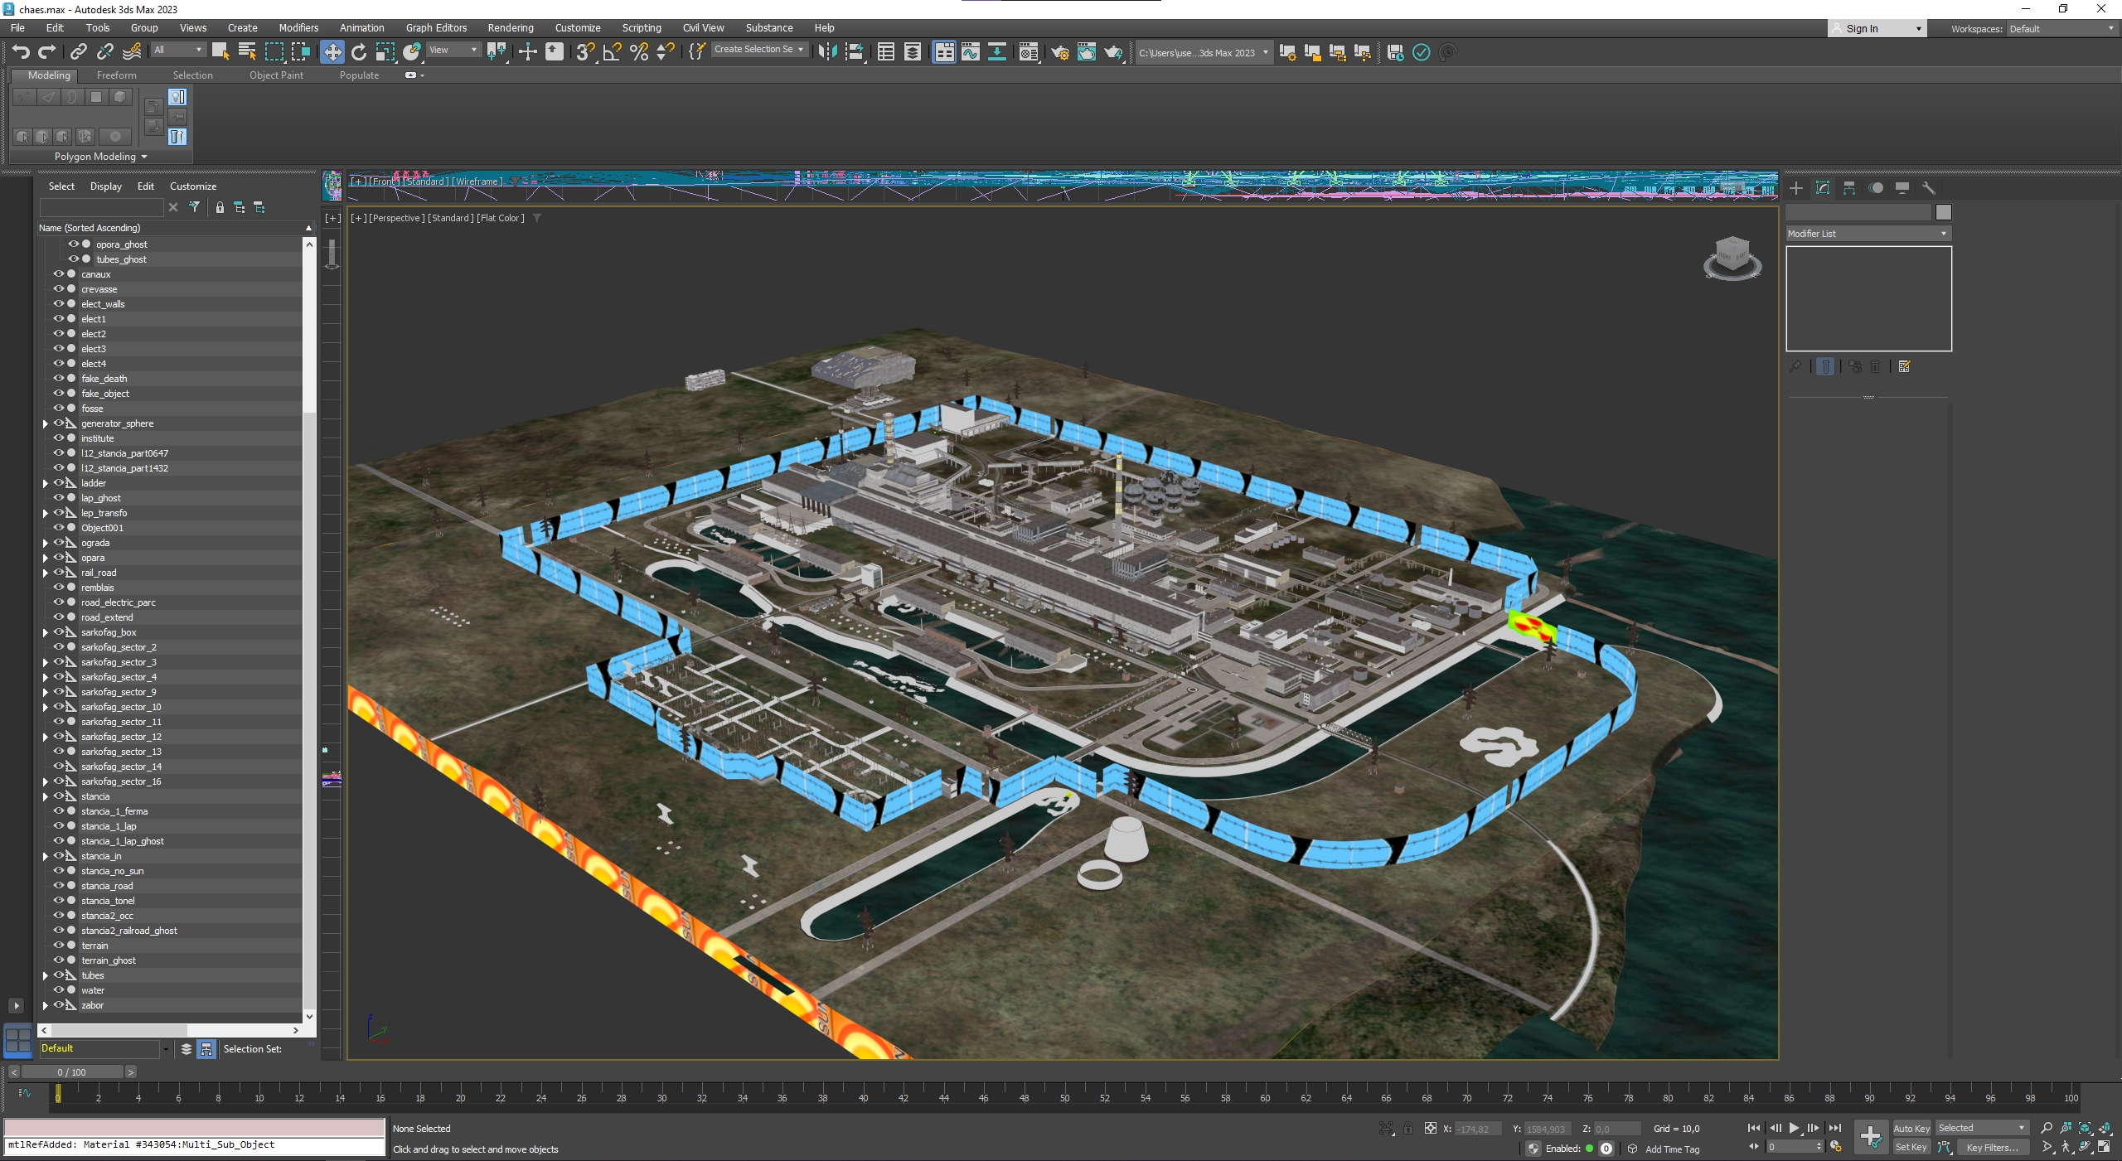This screenshot has height=1161, width=2122.
Task: Hide the fake_death object with eye icon
Action: pyautogui.click(x=59, y=378)
